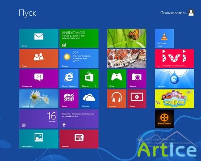This screenshot has height=161, width=201.
Task: Open the Видео video tile
Action: [137, 99]
